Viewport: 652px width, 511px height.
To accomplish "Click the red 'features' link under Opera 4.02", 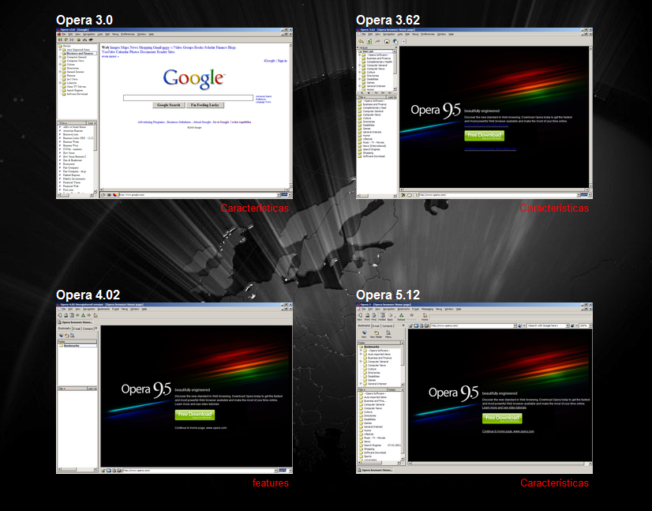I will click(x=270, y=483).
